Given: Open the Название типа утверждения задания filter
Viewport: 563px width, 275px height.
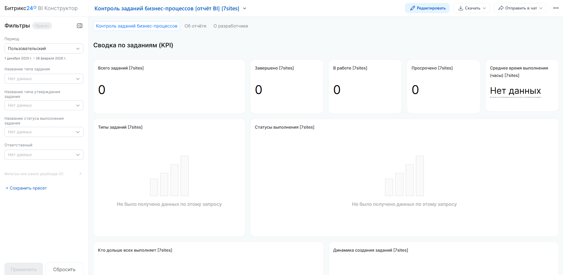Looking at the screenshot, I should point(44,105).
